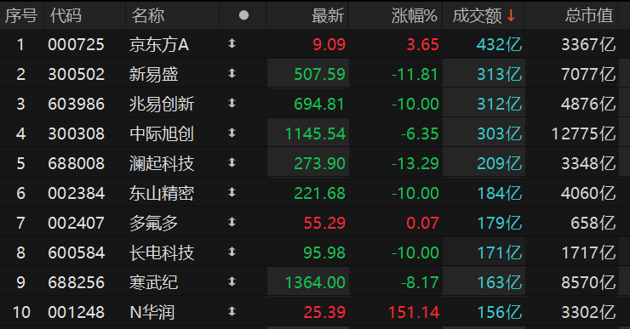
Task: Select stock name 寒武纪
Action: pyautogui.click(x=153, y=282)
